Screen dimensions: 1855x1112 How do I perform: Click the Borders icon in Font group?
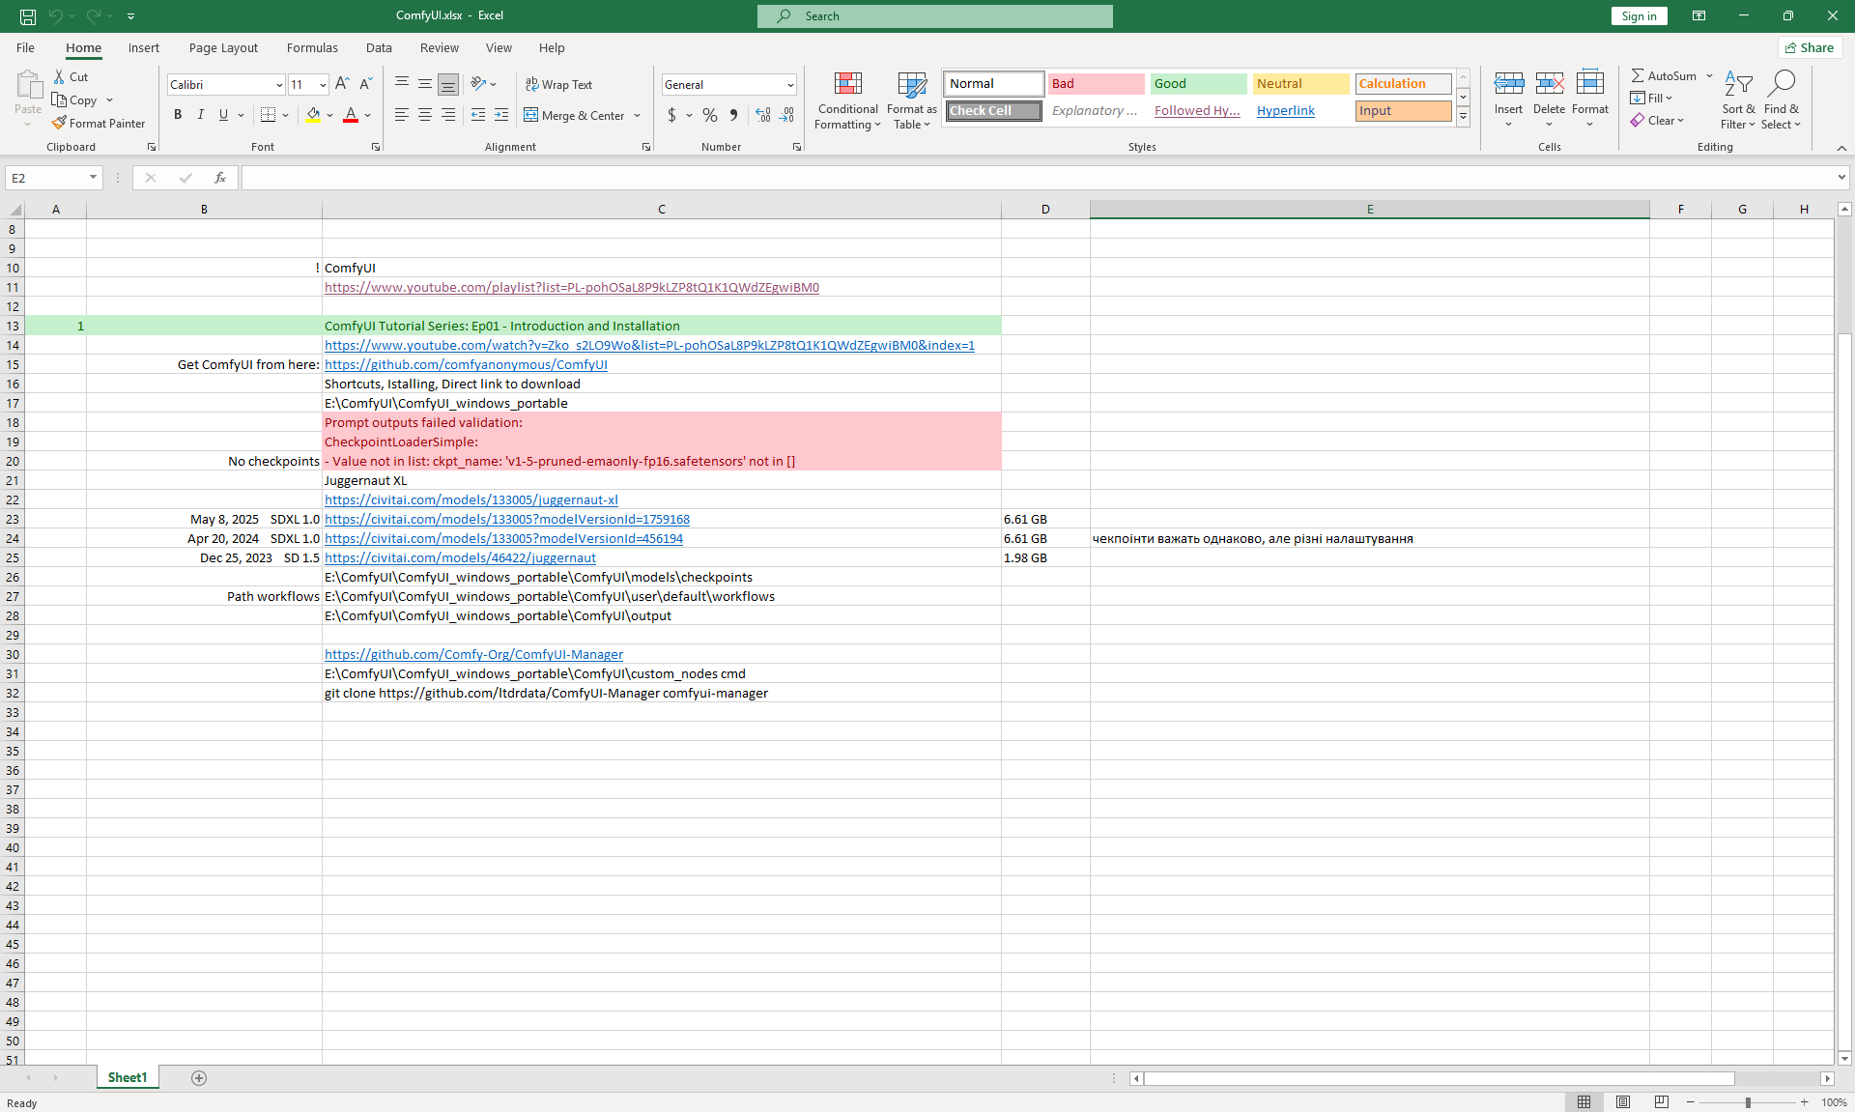coord(269,115)
